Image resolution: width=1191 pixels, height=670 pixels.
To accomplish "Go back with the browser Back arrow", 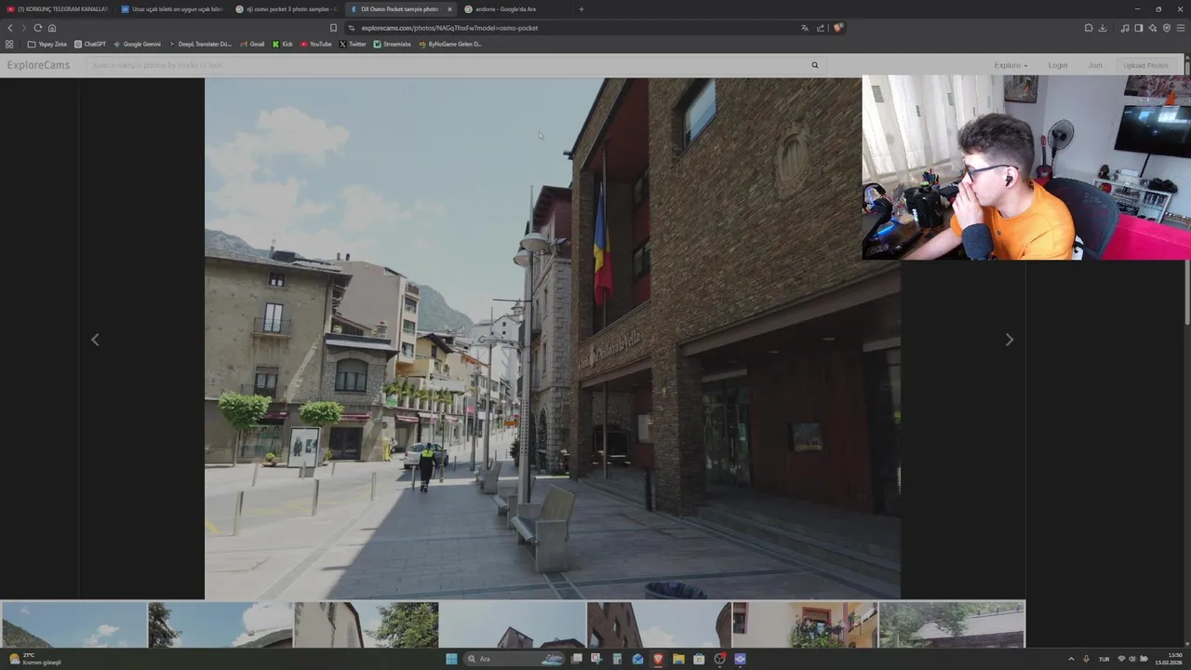I will pos(10,28).
